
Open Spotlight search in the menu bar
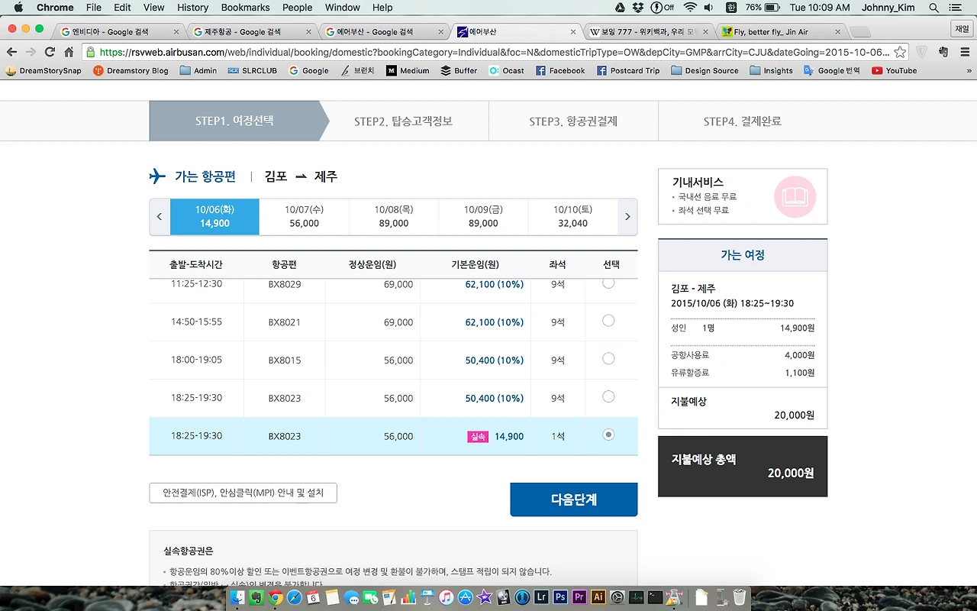pos(933,8)
